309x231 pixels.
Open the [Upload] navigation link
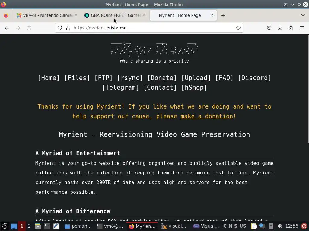click(x=196, y=78)
